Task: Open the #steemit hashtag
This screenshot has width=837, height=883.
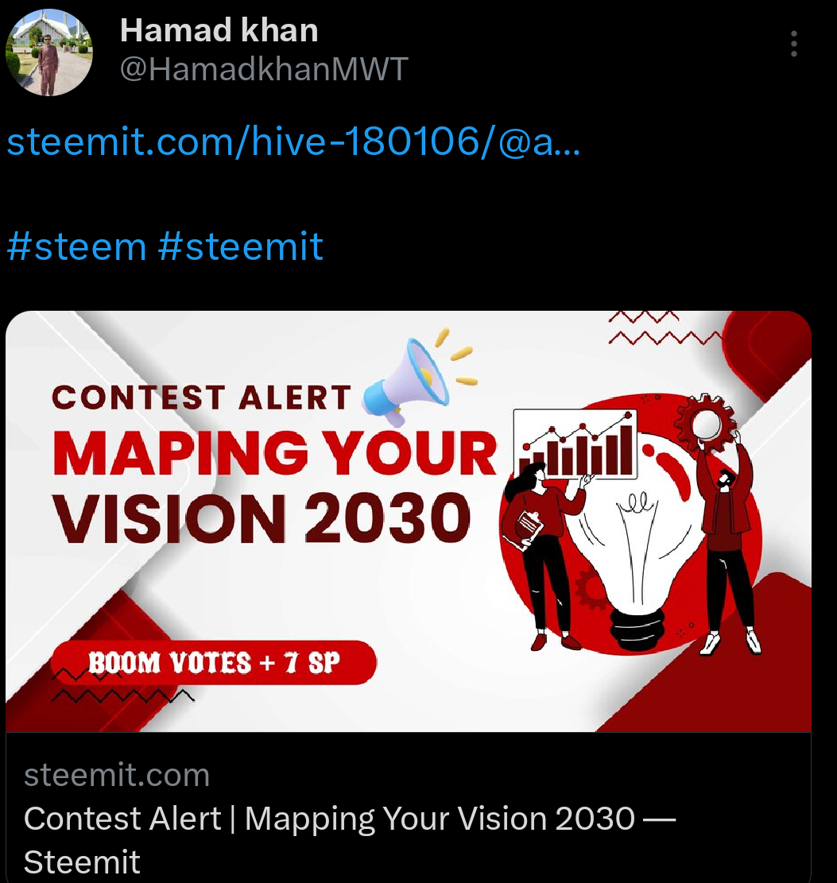Action: (241, 246)
